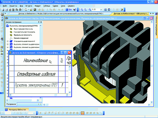Expand the first Вырезать элемент выдавливания node
The height and width of the screenshot is (118, 158).
pos(8,44)
